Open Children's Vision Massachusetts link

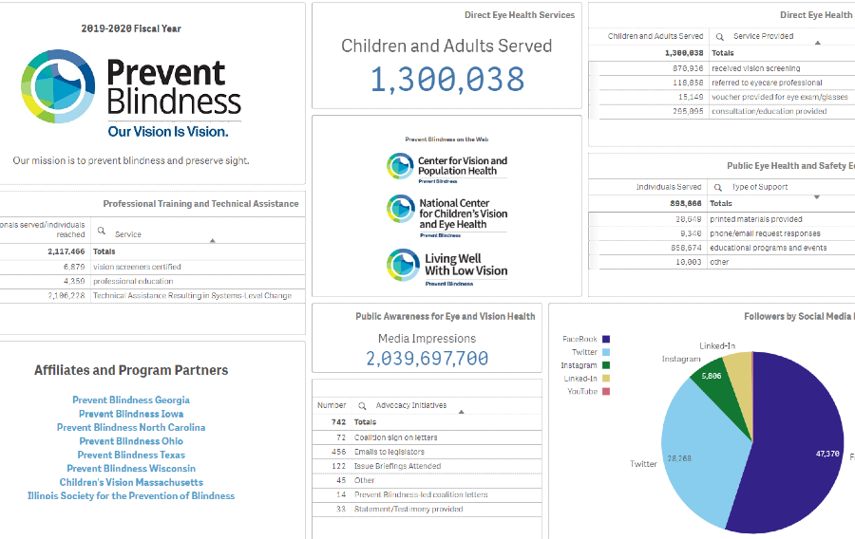[x=131, y=482]
